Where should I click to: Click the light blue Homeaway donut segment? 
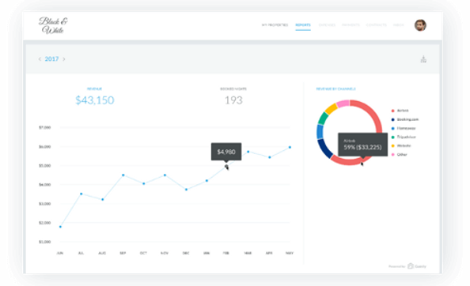tap(320, 131)
